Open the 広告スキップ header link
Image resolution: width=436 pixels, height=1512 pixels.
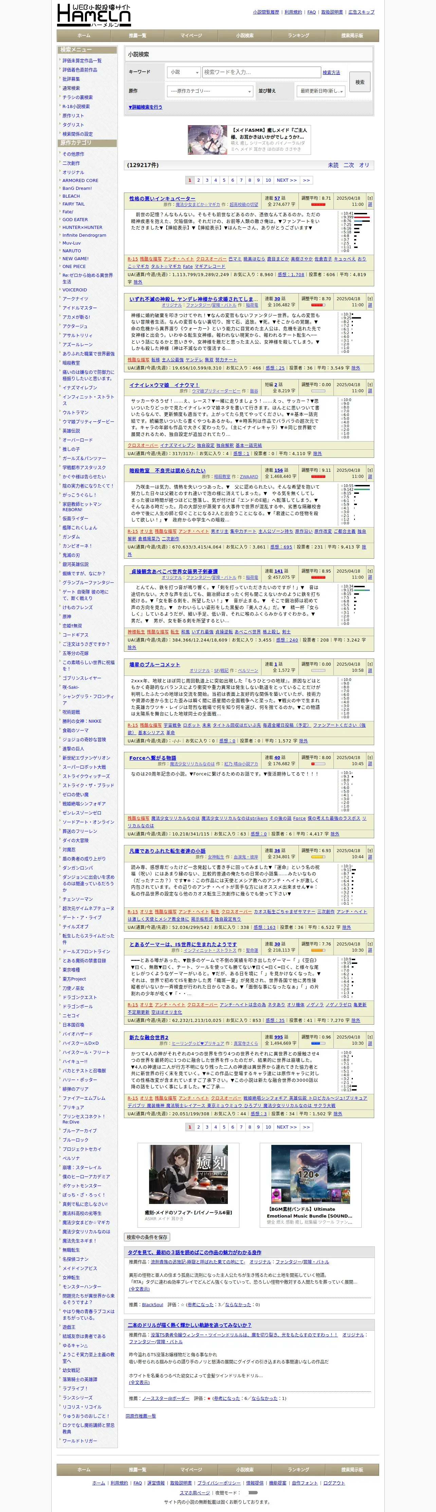361,12
